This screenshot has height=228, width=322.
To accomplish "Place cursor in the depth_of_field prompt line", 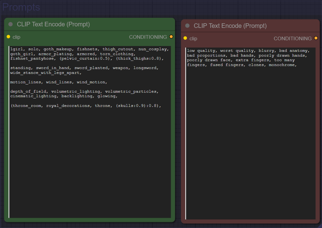I will click(x=80, y=91).
